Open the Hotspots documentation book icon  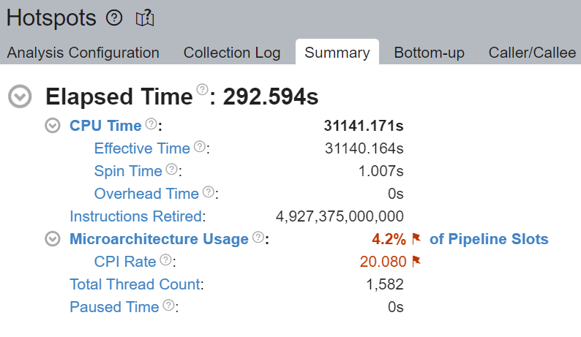coord(144,18)
